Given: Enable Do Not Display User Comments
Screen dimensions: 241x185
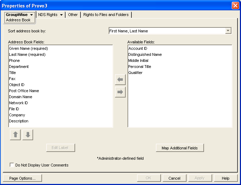Looking at the screenshot, I should click(x=12, y=165).
